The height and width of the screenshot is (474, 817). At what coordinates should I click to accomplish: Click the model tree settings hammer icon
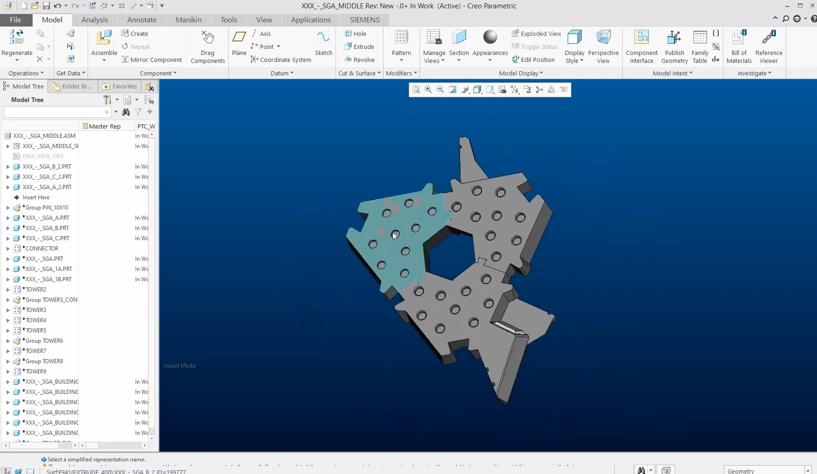point(108,100)
